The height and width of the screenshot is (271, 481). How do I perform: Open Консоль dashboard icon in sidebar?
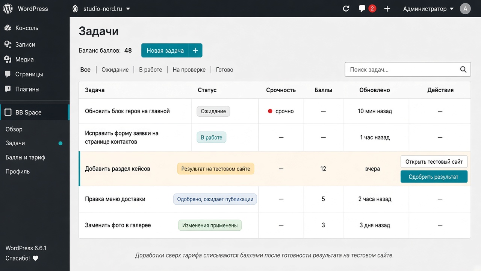click(8, 28)
